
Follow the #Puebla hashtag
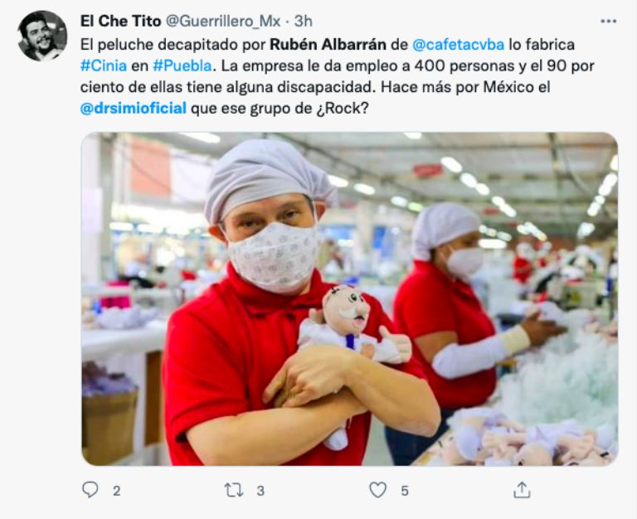(x=182, y=65)
